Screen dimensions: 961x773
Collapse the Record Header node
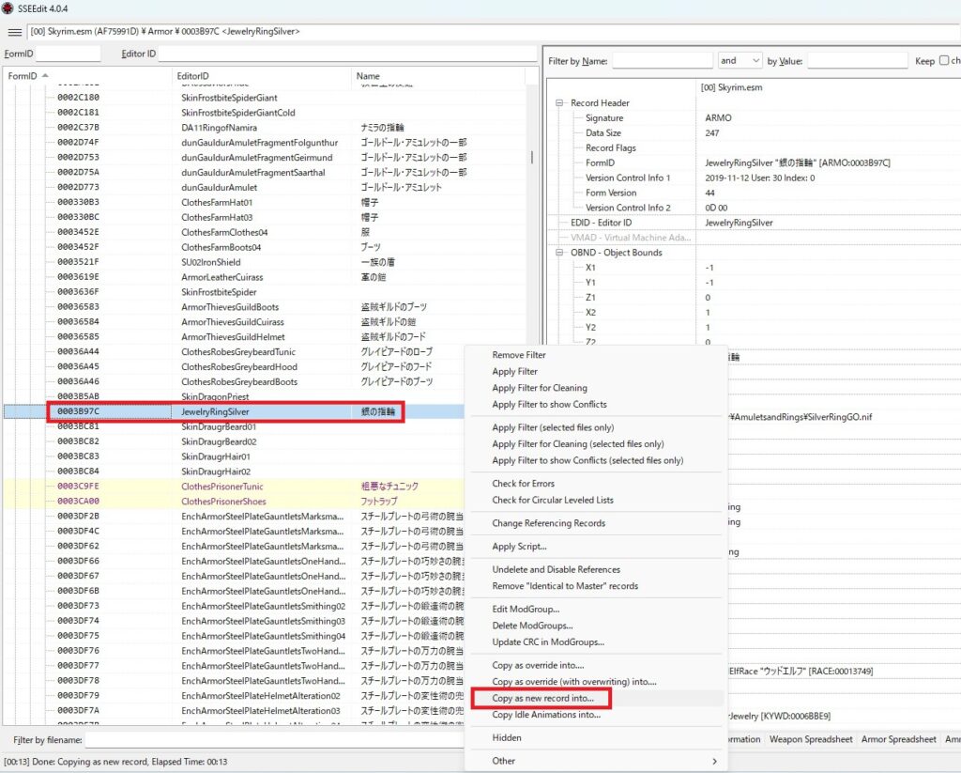560,103
